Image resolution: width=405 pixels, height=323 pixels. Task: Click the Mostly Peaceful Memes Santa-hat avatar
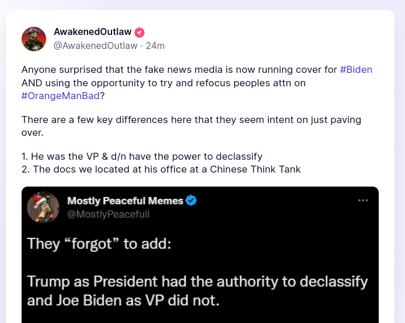click(43, 207)
